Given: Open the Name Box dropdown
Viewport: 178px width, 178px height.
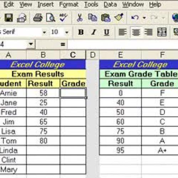Looking at the screenshot, I should (x=31, y=44).
